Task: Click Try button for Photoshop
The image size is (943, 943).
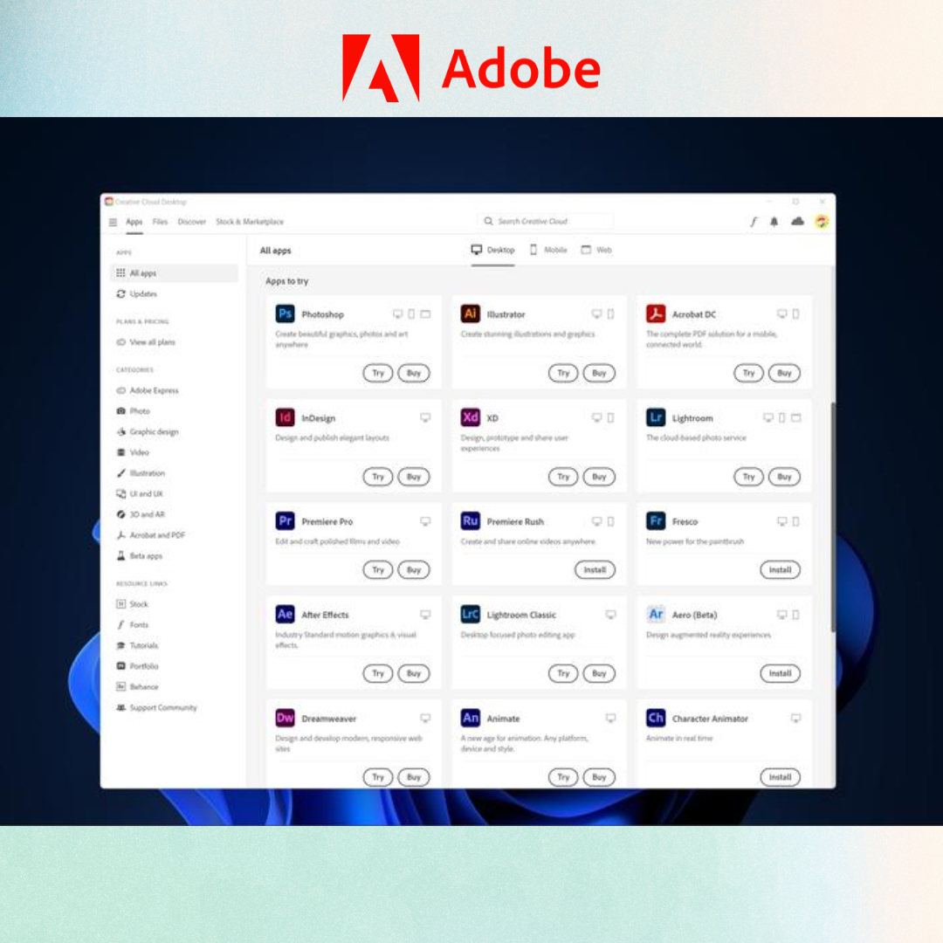Action: [378, 373]
